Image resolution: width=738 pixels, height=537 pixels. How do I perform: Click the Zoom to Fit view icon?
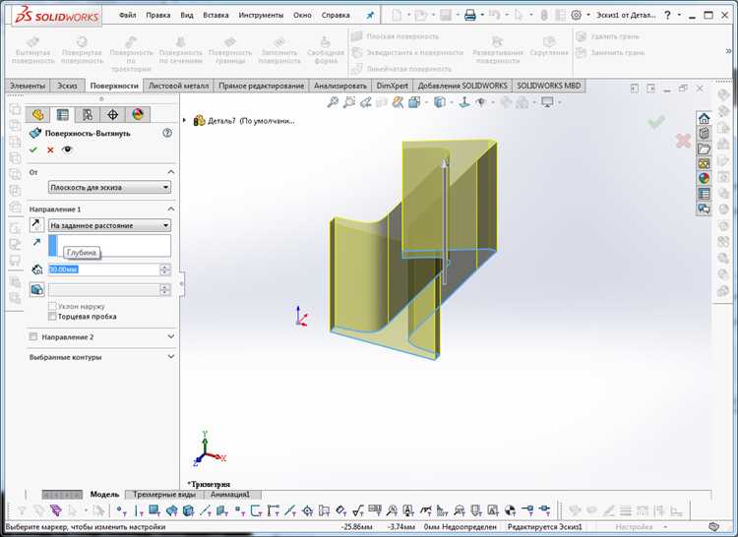tap(334, 102)
